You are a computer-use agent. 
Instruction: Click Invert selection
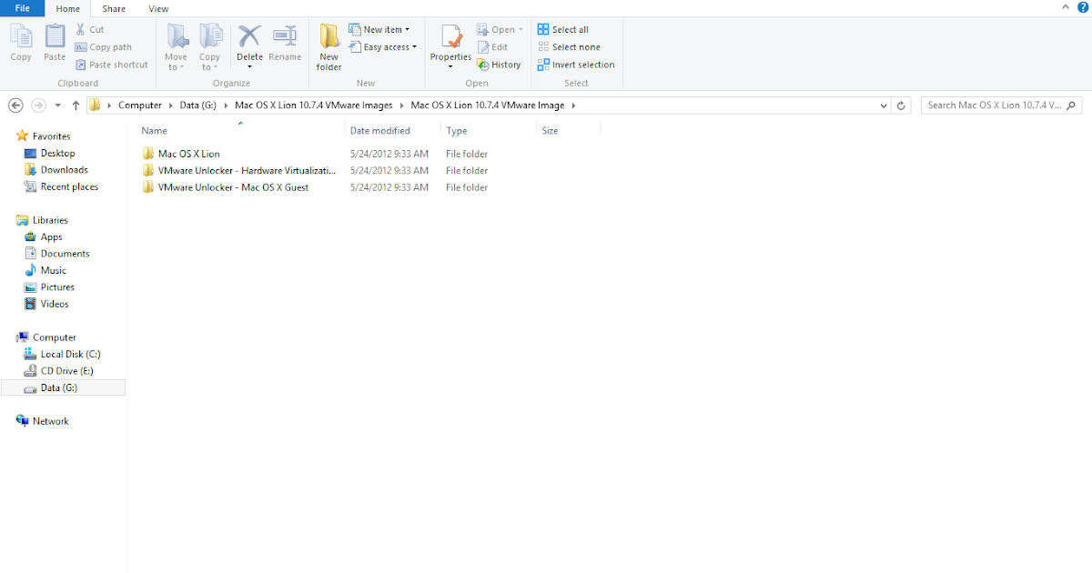tap(575, 65)
